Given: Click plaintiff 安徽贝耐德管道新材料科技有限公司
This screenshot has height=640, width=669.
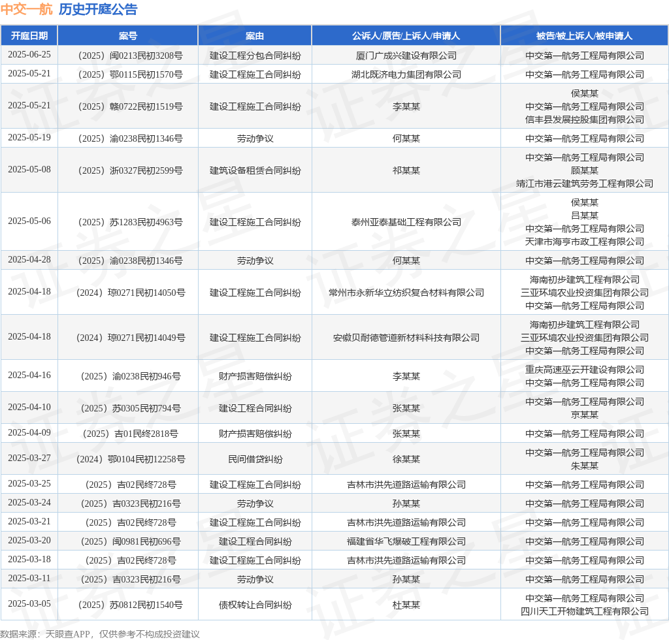Looking at the screenshot, I should [x=406, y=338].
